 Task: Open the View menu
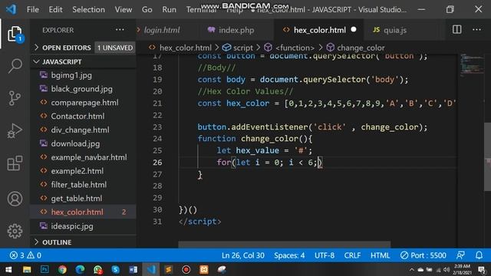(124, 9)
